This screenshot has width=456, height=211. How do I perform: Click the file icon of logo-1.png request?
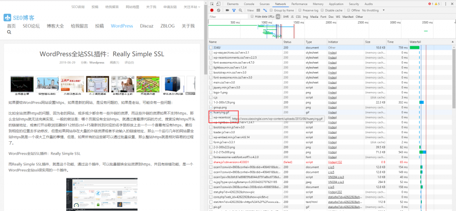pyautogui.click(x=211, y=92)
